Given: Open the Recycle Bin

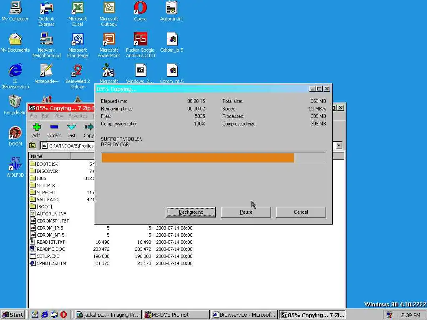Looking at the screenshot, I should [14, 105].
